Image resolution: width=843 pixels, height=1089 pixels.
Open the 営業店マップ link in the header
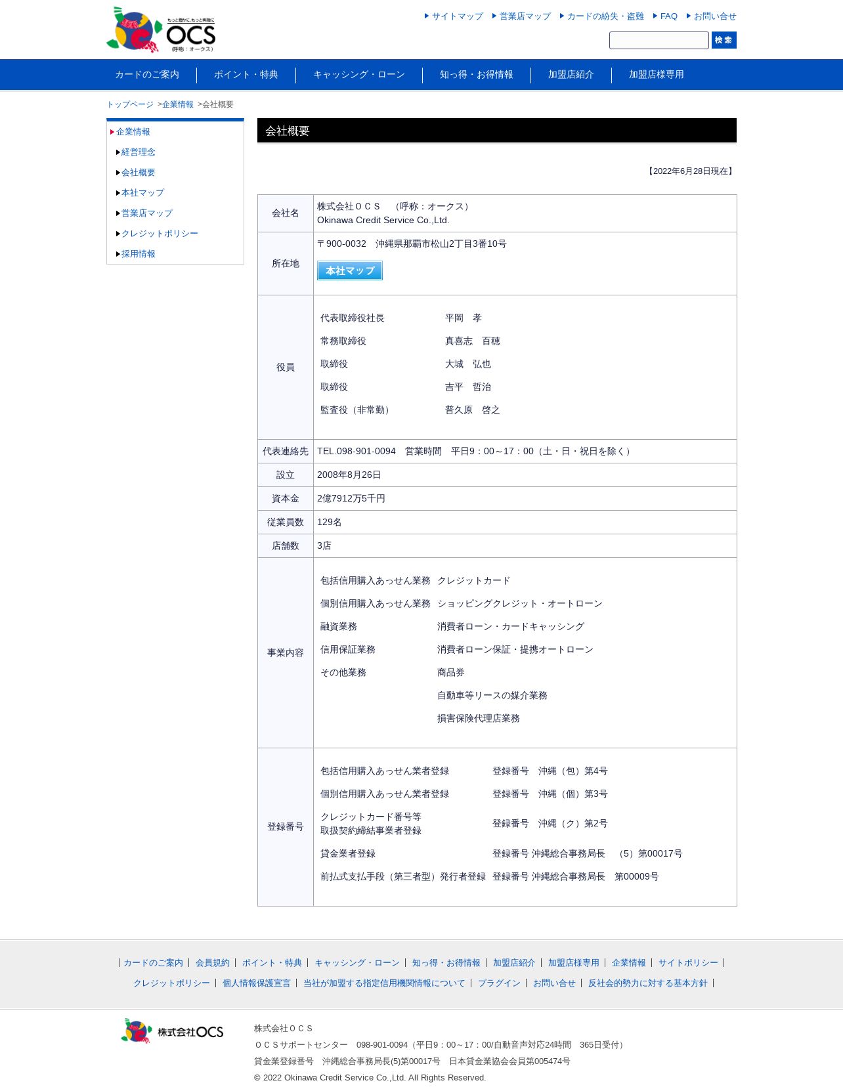(525, 16)
